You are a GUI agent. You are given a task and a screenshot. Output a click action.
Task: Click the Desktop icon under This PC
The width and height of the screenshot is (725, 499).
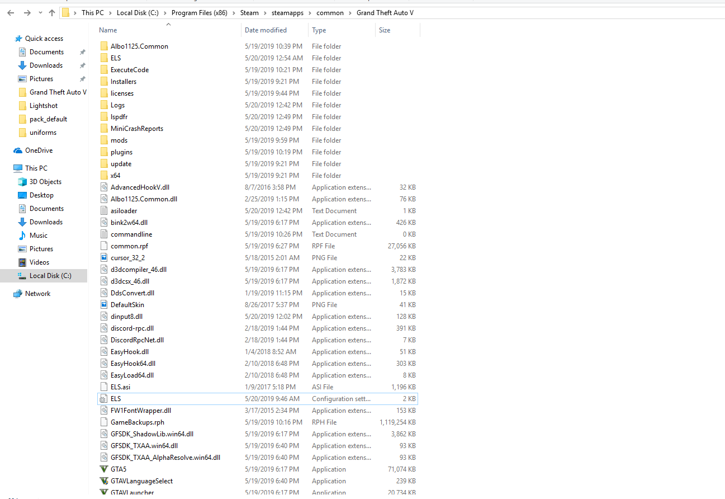22,195
